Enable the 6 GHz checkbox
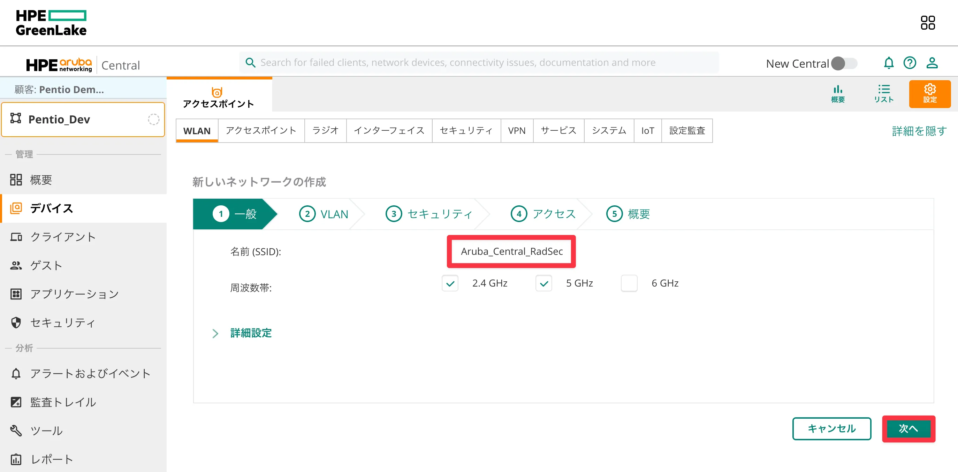The image size is (958, 472). coord(629,283)
